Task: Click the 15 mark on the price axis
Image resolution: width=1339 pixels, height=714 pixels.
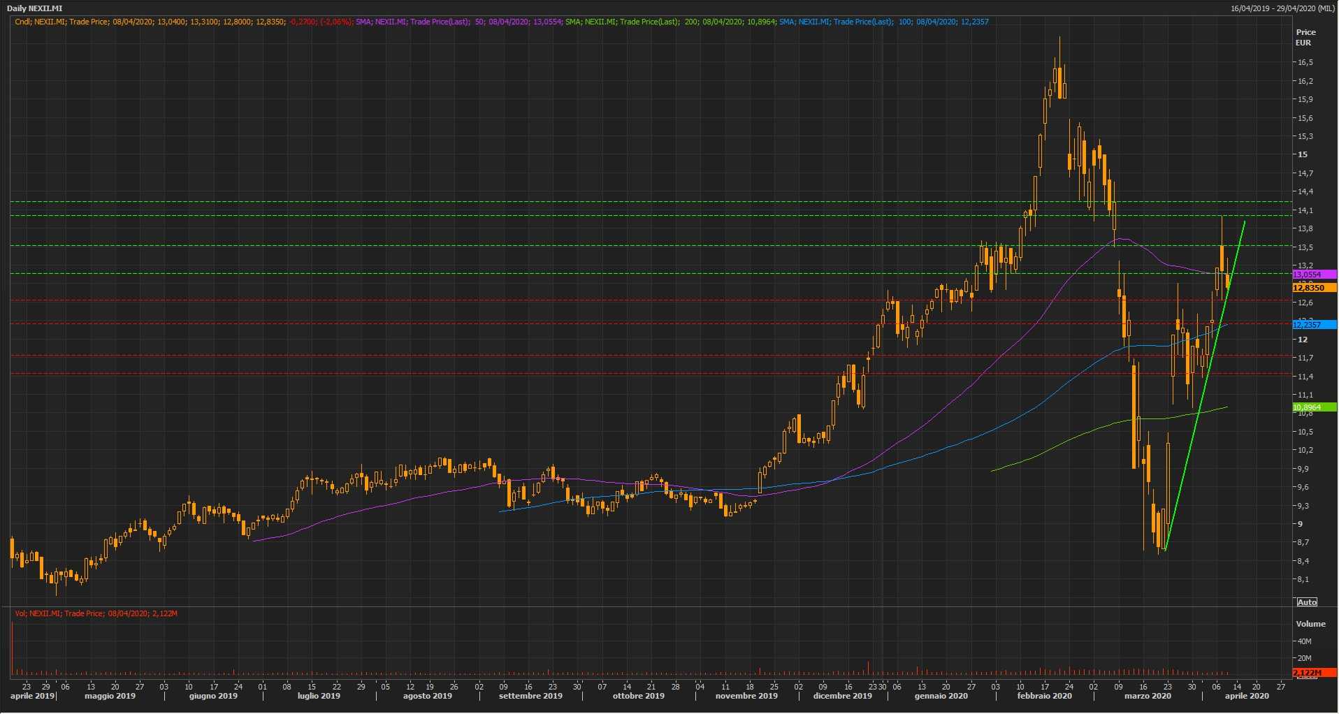Action: click(1303, 154)
